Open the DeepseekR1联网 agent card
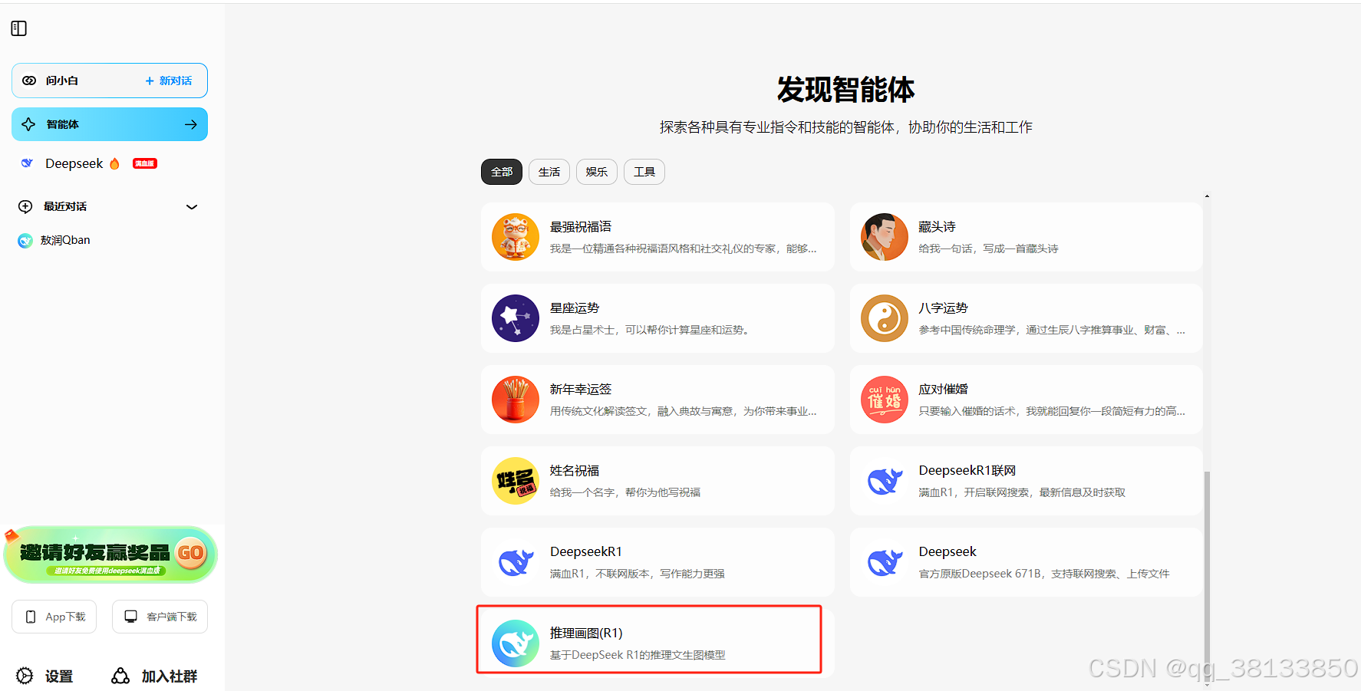The height and width of the screenshot is (691, 1361). [x=1027, y=481]
